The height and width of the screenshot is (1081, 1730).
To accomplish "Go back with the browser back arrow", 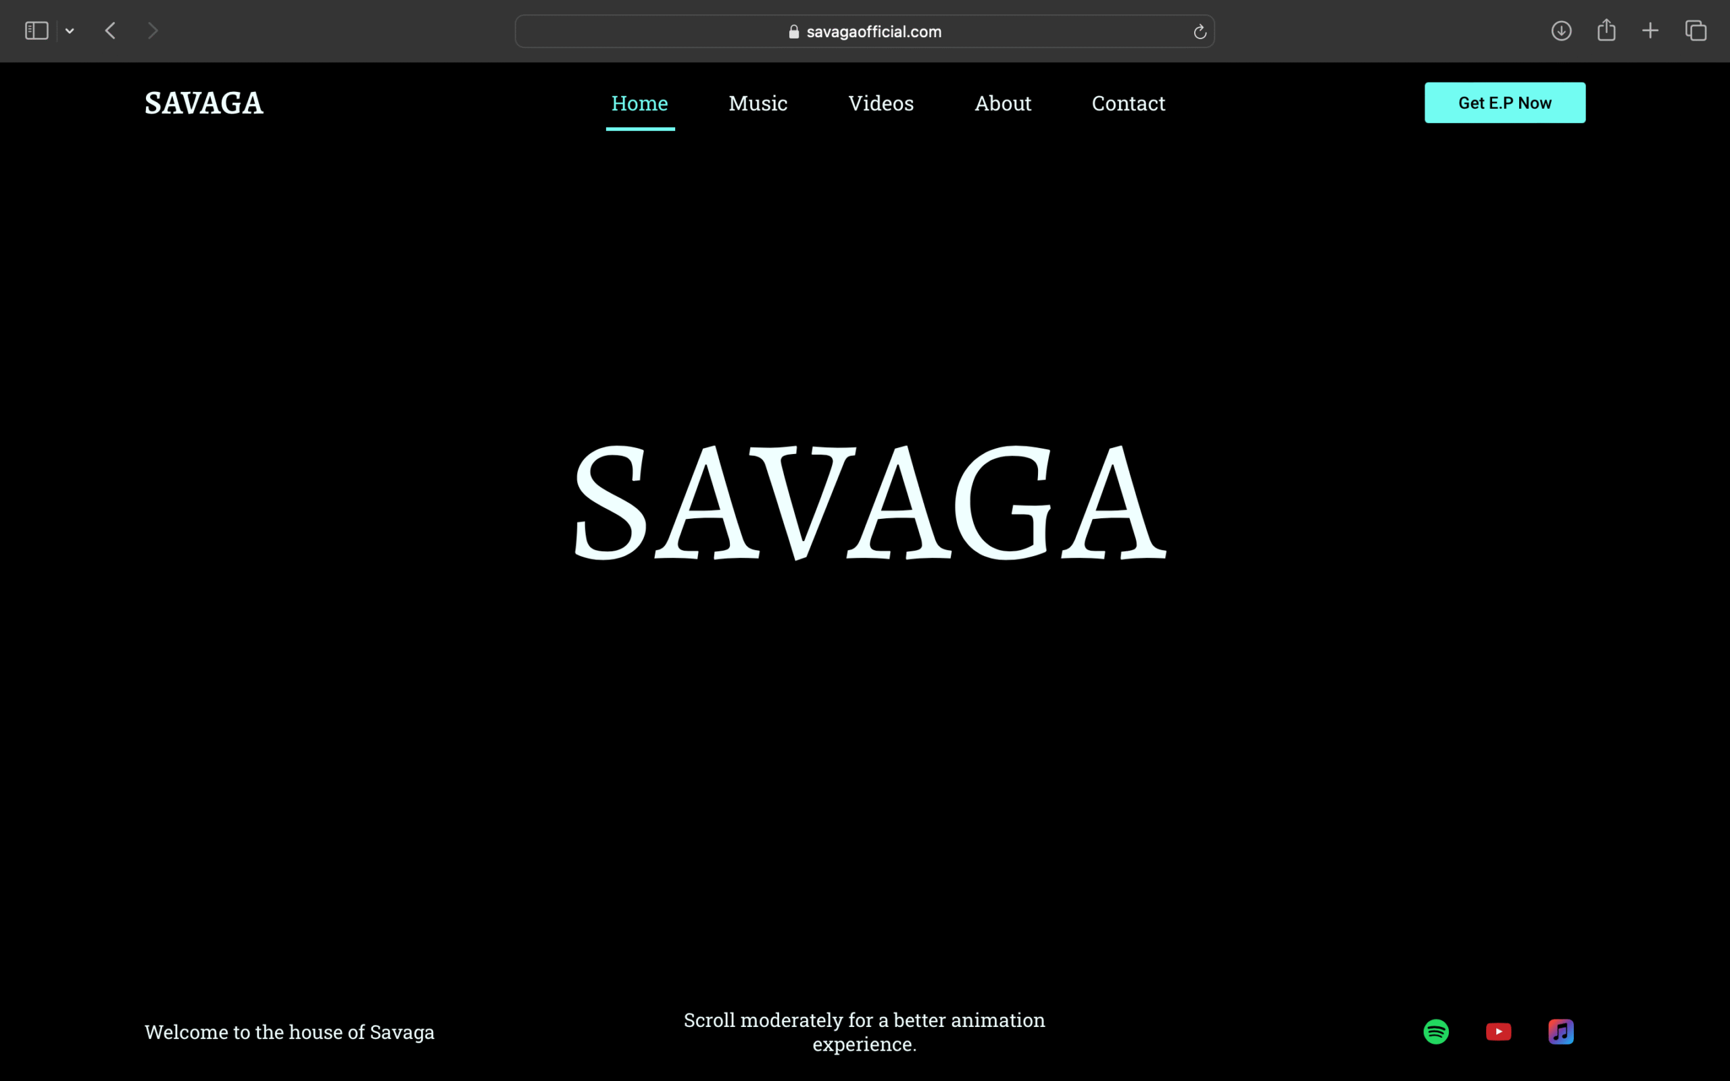I will click(110, 31).
